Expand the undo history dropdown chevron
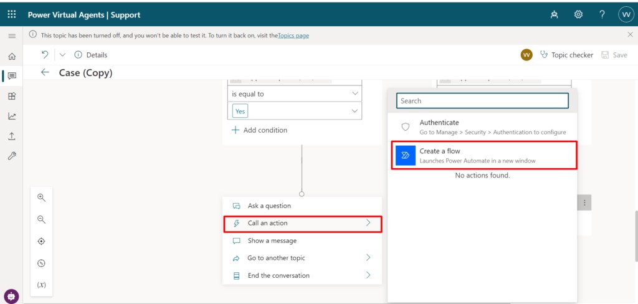The width and height of the screenshot is (638, 304). coord(62,55)
